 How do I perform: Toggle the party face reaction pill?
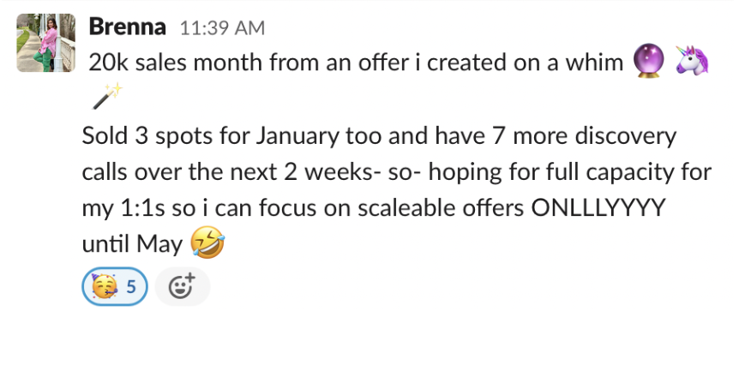click(x=115, y=287)
